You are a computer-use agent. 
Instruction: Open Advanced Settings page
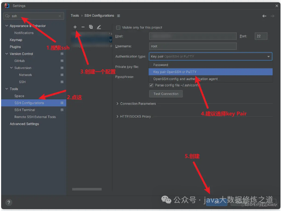pos(24,124)
